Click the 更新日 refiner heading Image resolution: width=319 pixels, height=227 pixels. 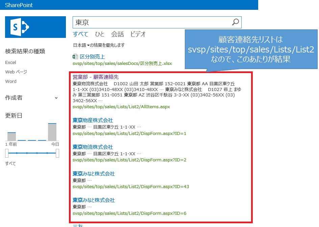(14, 116)
